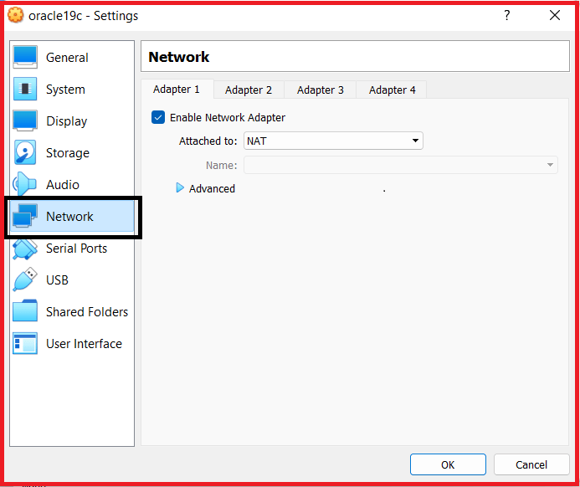Viewport: 580px width, 487px height.
Task: Click the VirtualBox gear icon in title bar
Action: point(16,15)
